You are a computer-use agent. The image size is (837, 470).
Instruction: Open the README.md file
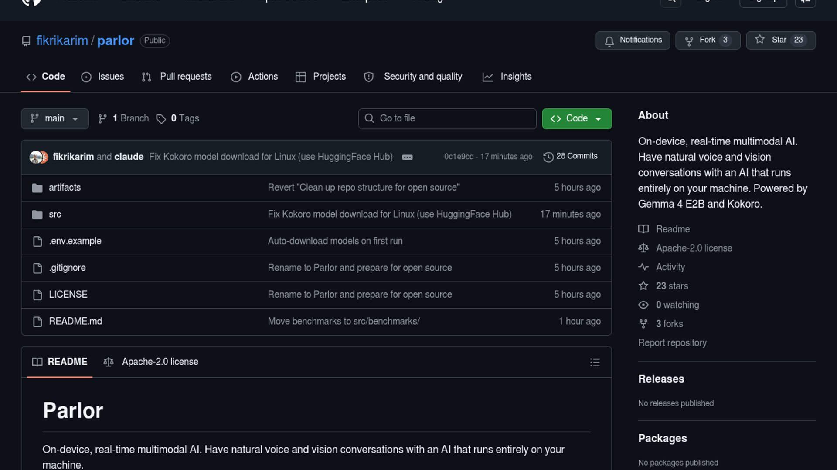75,321
